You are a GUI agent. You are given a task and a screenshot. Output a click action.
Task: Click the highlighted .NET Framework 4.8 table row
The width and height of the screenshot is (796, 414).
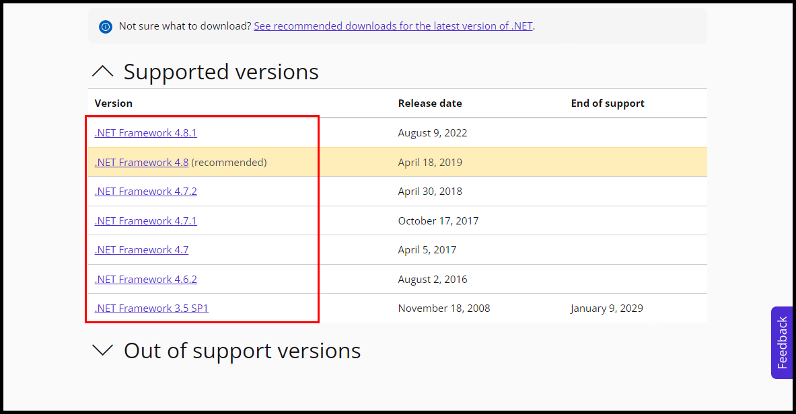pyautogui.click(x=471, y=162)
